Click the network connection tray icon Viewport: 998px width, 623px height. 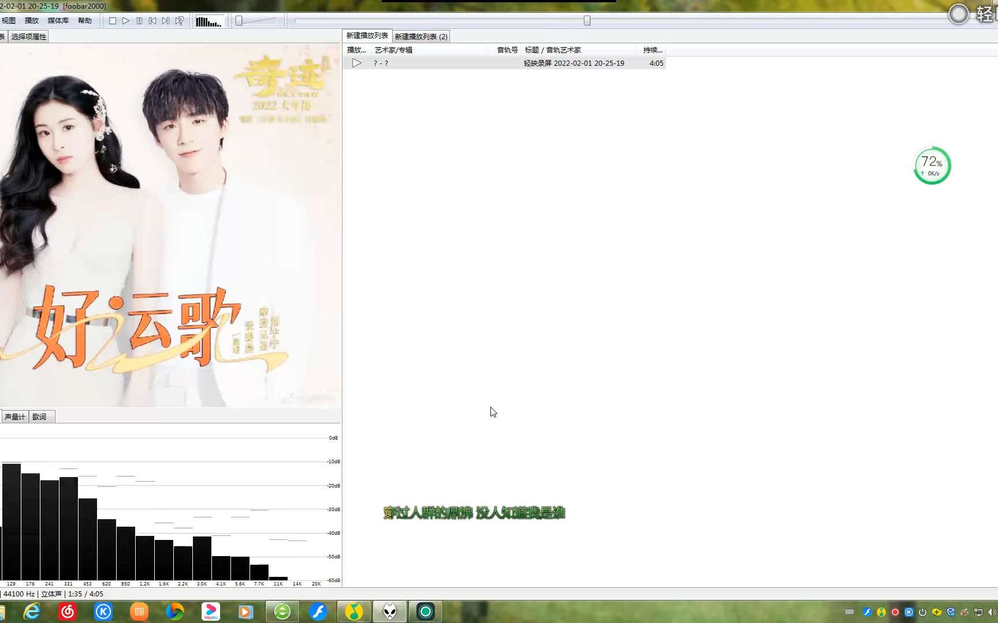[x=978, y=612]
